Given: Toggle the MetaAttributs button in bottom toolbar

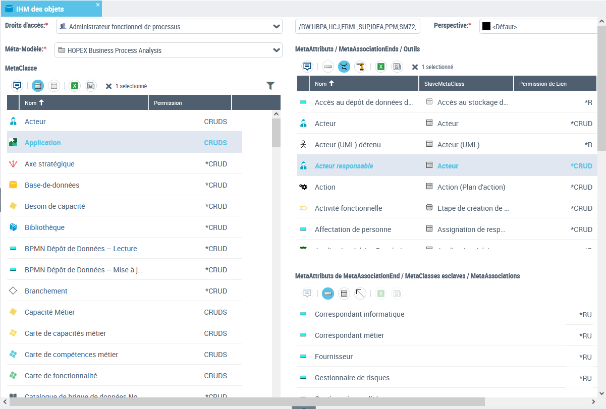Looking at the screenshot, I should (328, 293).
